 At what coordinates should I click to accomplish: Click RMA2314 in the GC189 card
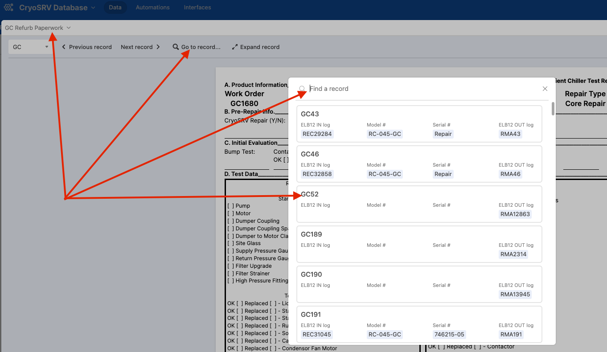tap(513, 254)
